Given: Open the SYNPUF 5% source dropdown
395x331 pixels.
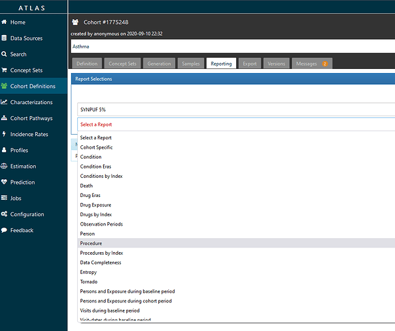Looking at the screenshot, I should [x=236, y=109].
